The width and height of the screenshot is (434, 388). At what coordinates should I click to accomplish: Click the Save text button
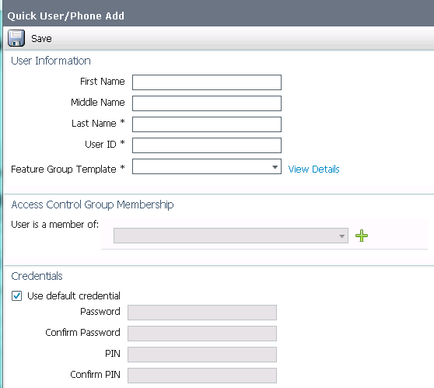click(x=41, y=38)
